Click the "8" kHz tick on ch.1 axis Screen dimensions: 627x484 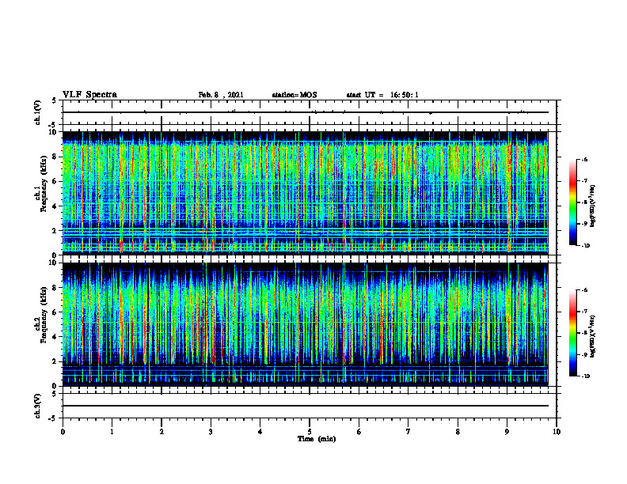55,157
